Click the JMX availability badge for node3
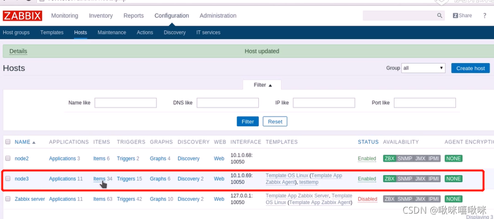 tap(420, 179)
